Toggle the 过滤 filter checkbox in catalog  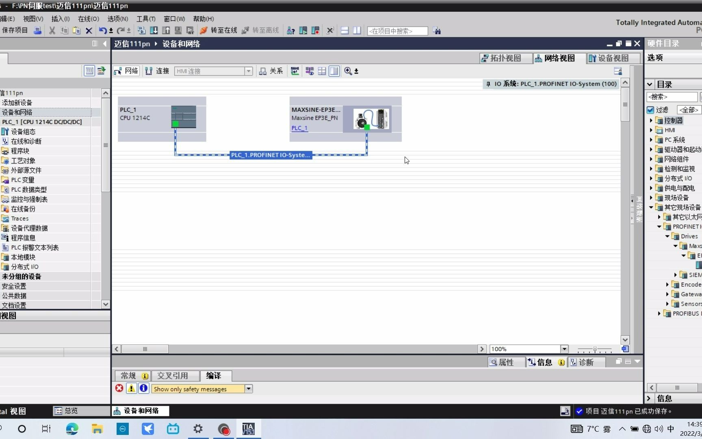click(x=650, y=110)
